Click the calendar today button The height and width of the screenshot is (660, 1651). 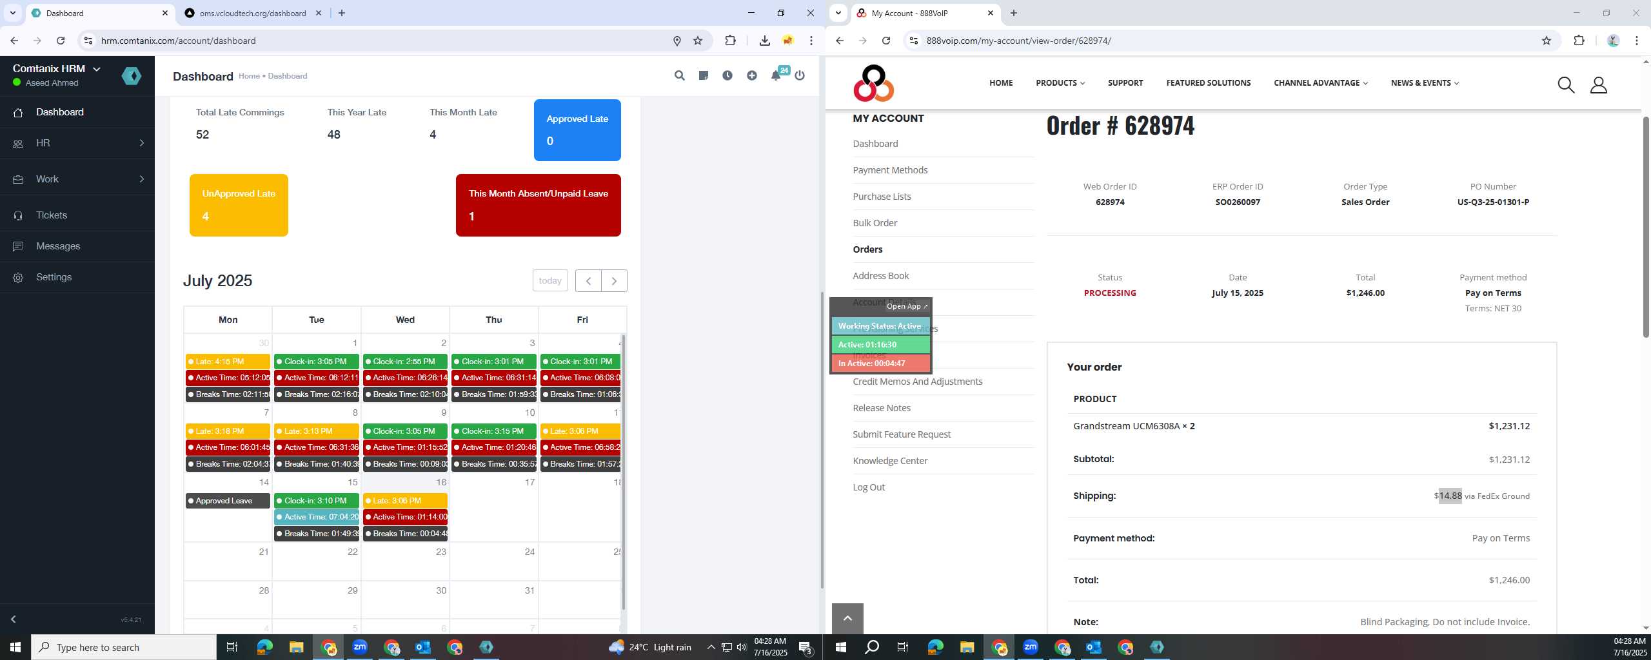pos(550,280)
